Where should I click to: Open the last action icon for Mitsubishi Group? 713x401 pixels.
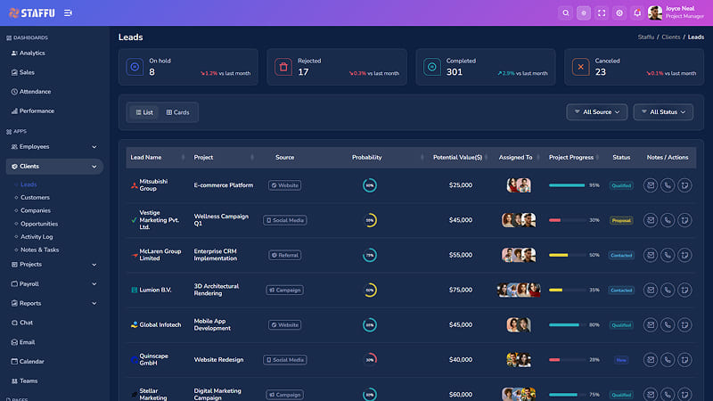click(x=684, y=185)
